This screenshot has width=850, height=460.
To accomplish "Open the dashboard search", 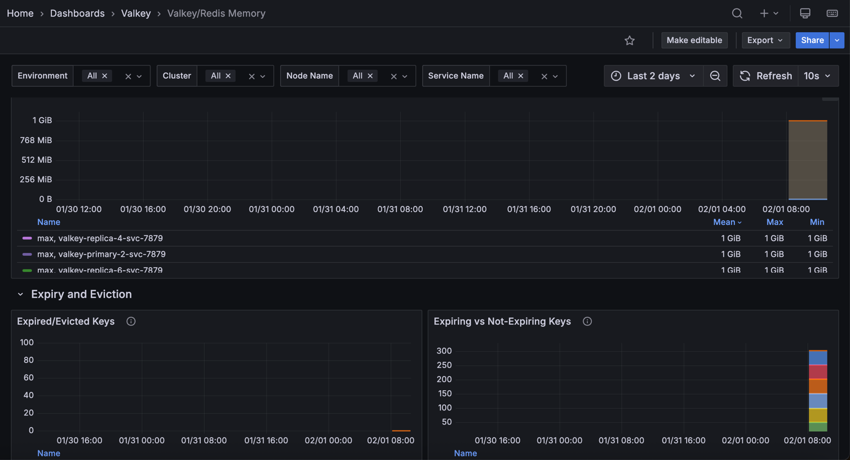I will tap(737, 13).
